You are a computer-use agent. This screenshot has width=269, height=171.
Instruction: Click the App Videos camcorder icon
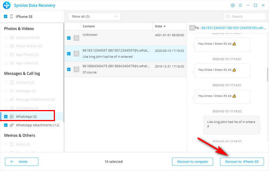point(12,63)
